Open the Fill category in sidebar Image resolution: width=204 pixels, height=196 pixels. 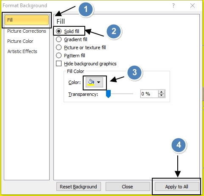(x=27, y=20)
